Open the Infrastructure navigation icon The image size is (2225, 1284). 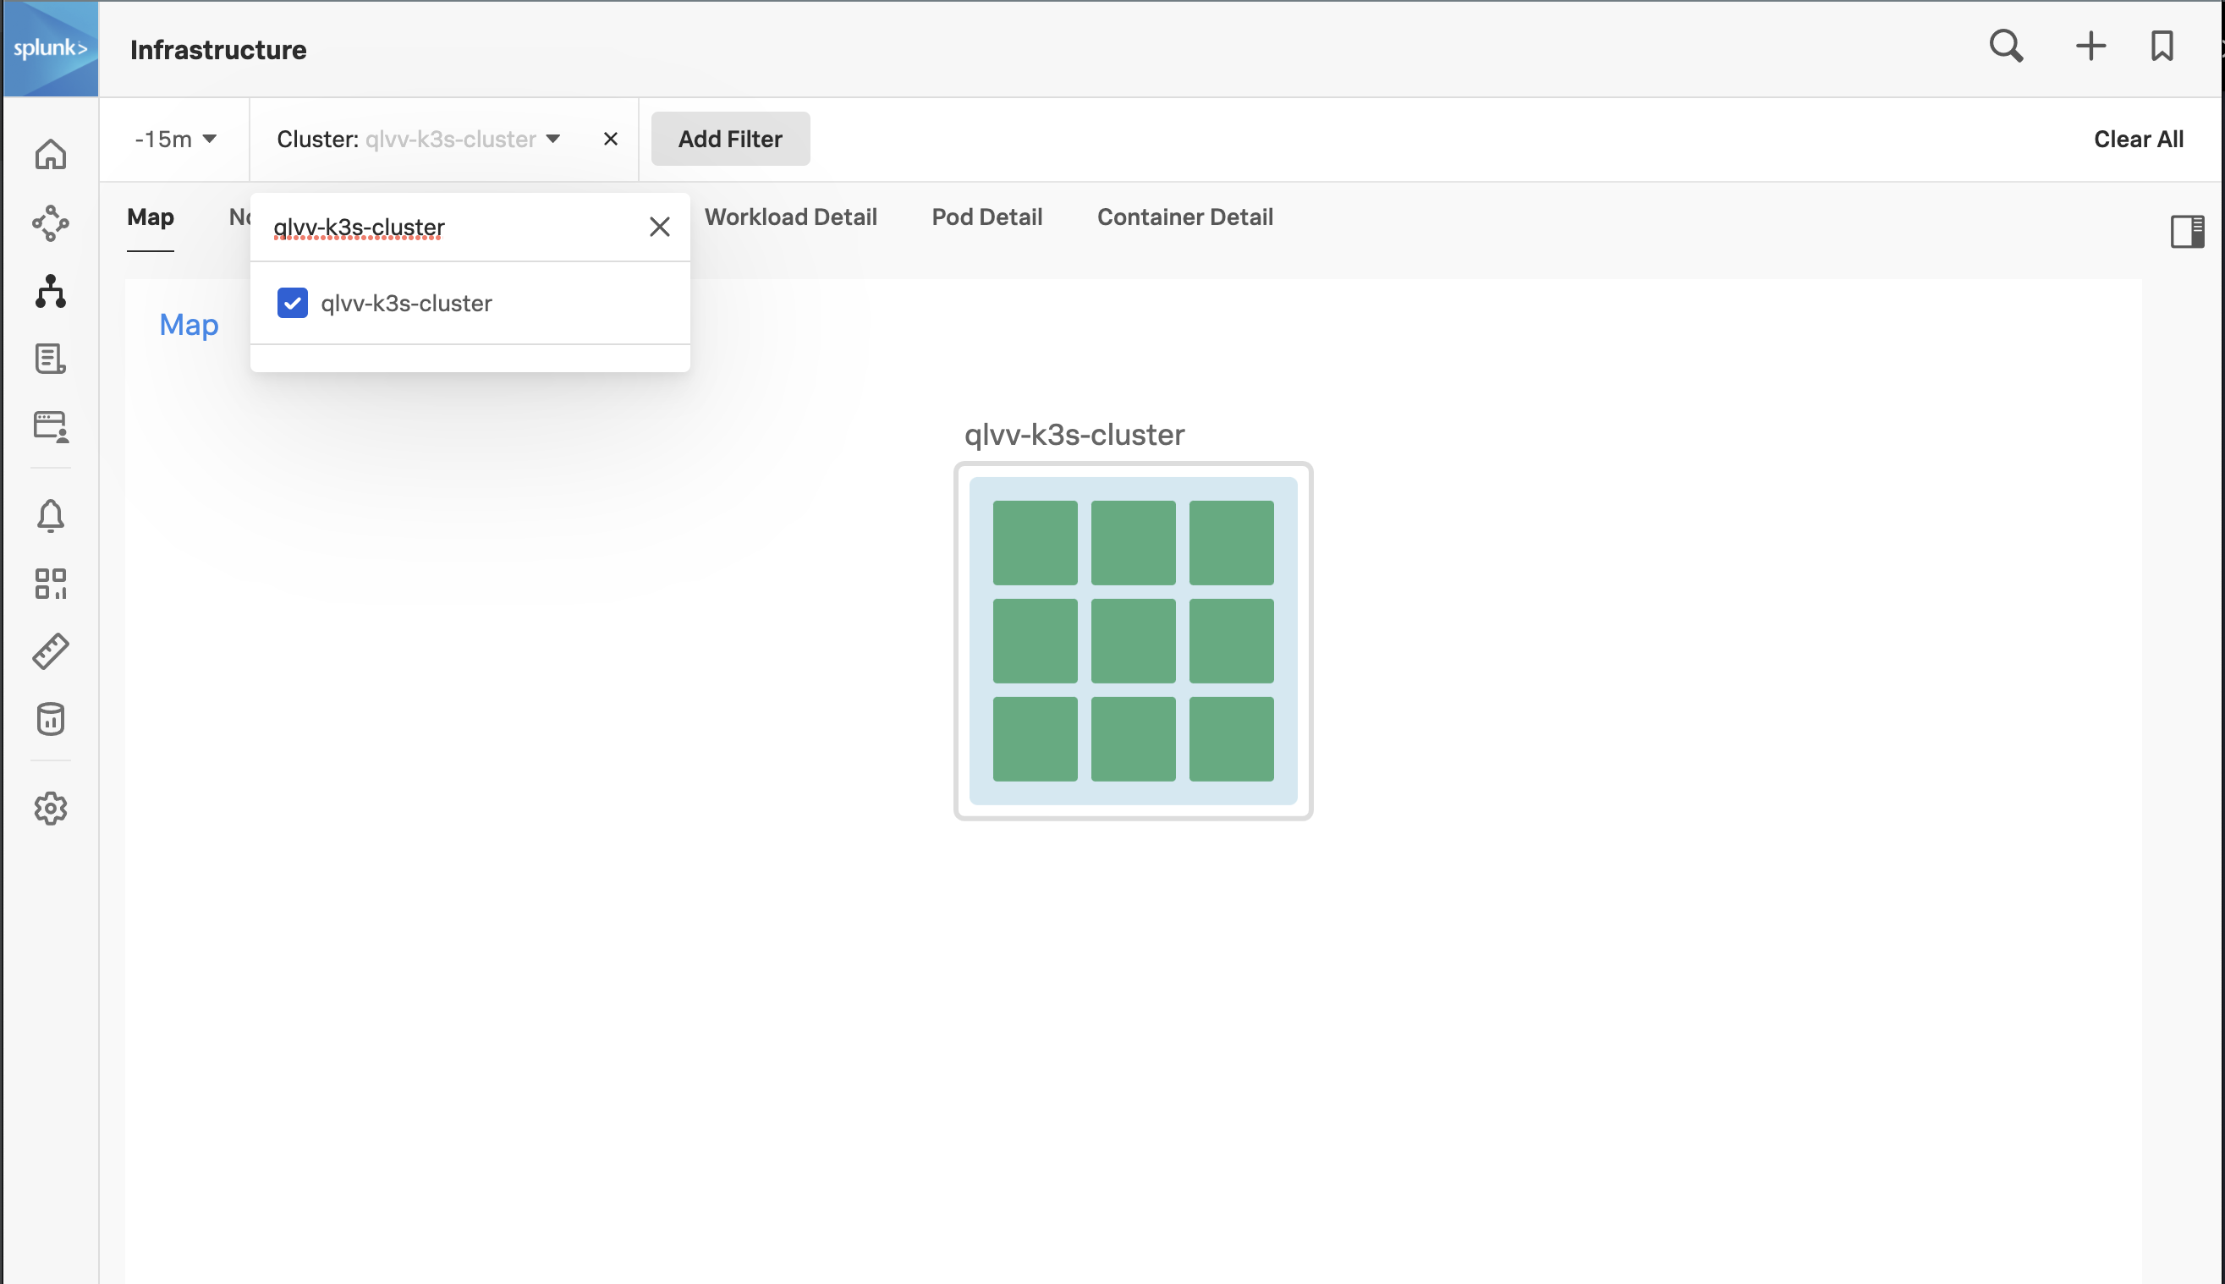pyautogui.click(x=50, y=292)
